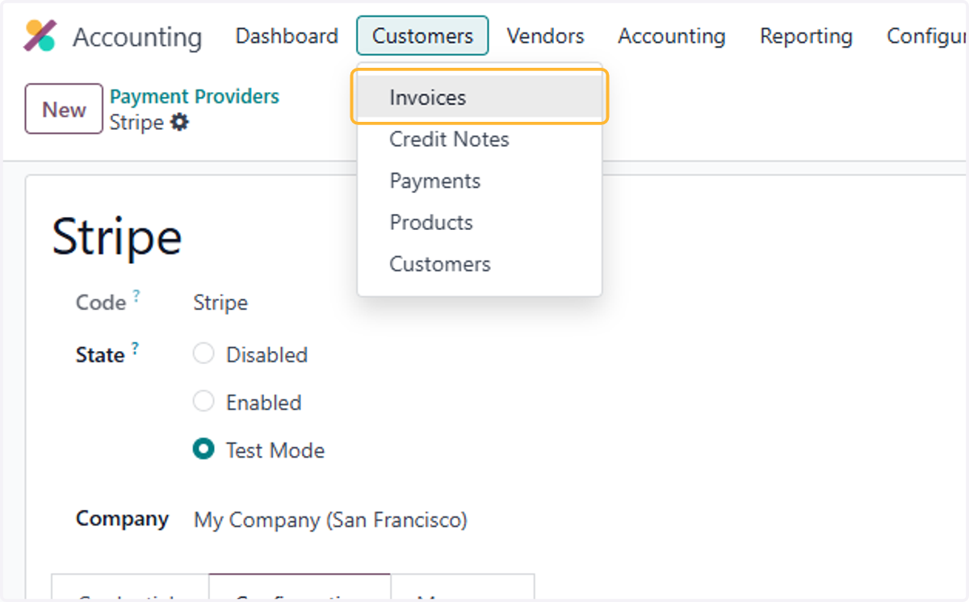Go to Dashboard in the navbar
Viewport: 969px width, 602px height.
[287, 36]
